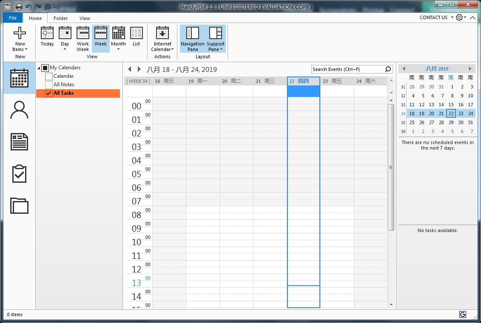Click the undo arrow in quick access toolbar
The width and height of the screenshot is (481, 323).
28,6
